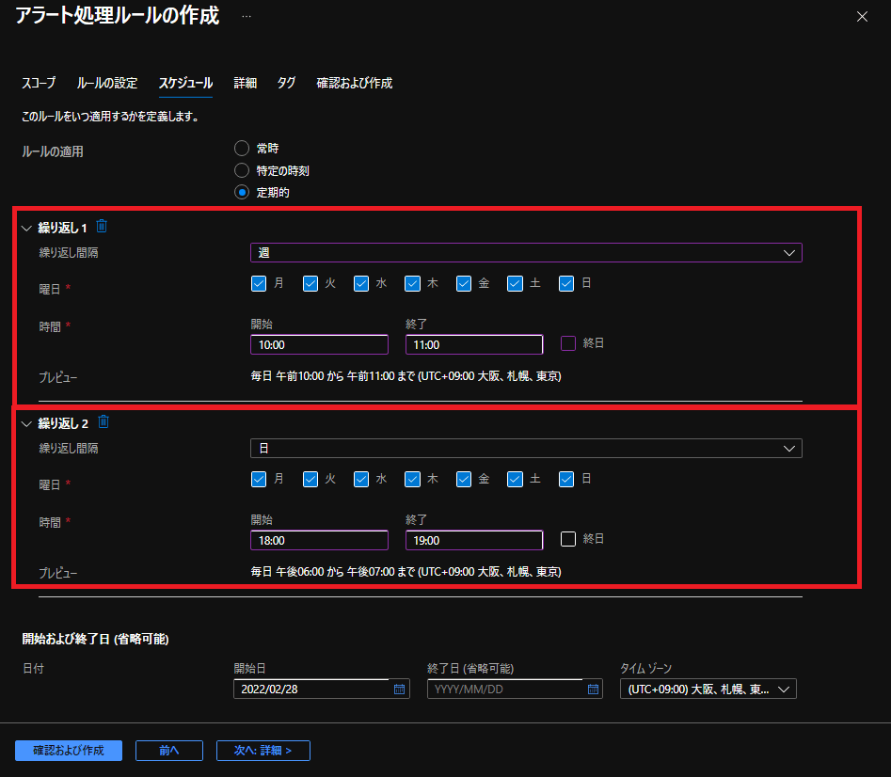Delete 繰り返し 1 using trash icon

coord(103,226)
